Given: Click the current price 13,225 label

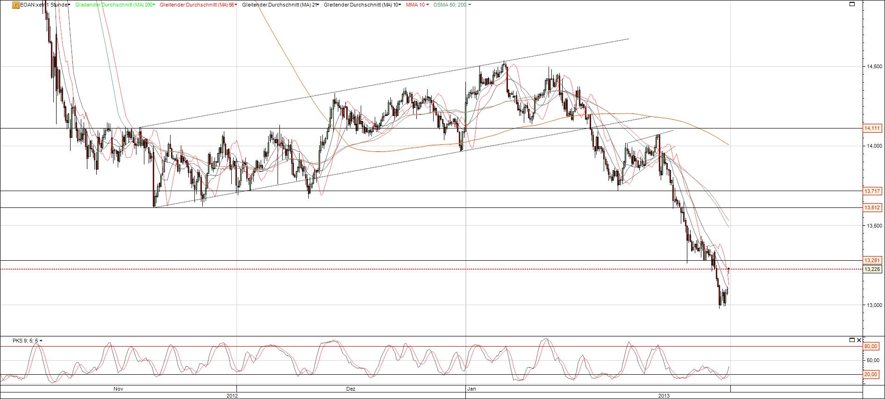Looking at the screenshot, I should point(872,269).
